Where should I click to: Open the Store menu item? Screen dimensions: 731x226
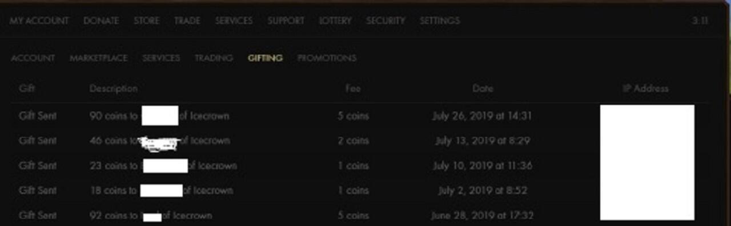[x=146, y=20]
